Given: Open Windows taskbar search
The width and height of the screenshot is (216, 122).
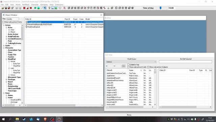Looking at the screenshot, I should pos(10,119).
